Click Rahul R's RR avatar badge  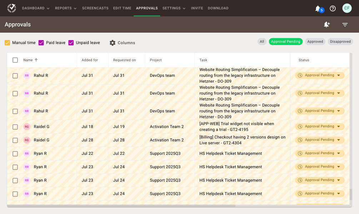[x=26, y=75]
